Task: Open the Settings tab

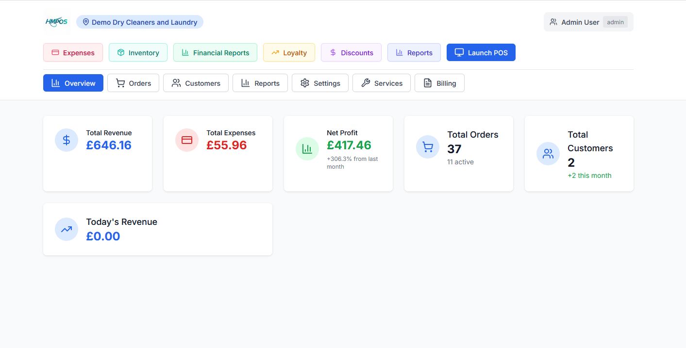Action: click(x=320, y=83)
